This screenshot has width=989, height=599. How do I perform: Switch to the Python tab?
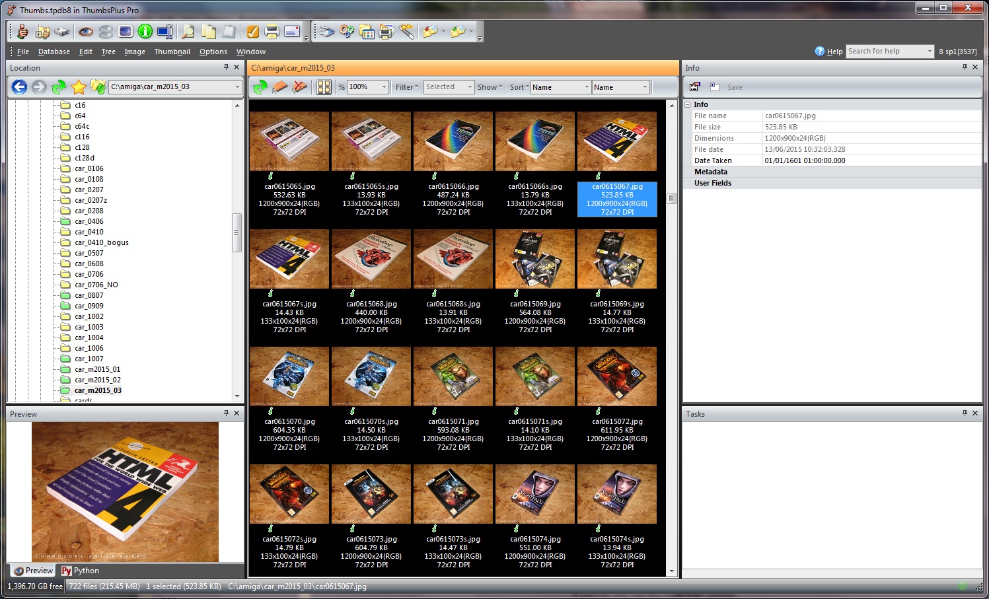click(x=81, y=571)
